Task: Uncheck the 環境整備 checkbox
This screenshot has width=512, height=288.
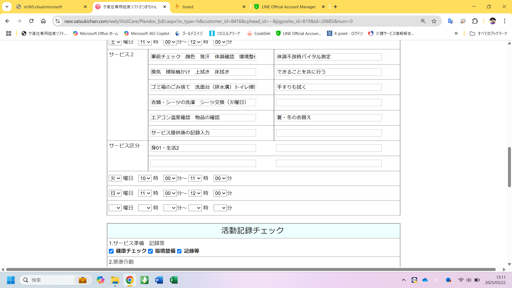Action: (150, 251)
